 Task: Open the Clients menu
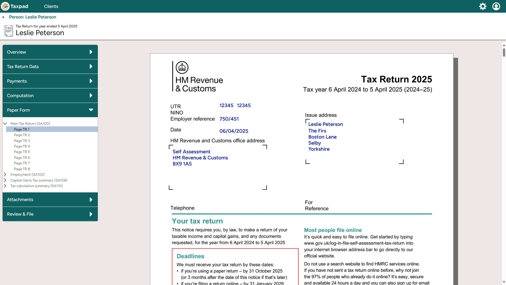tap(51, 6)
